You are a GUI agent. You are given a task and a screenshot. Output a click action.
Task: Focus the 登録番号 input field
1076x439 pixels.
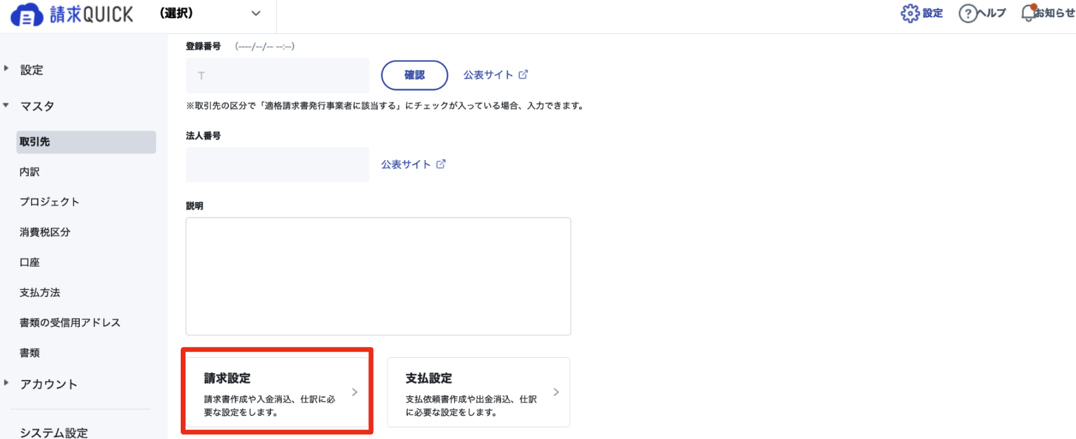(278, 76)
